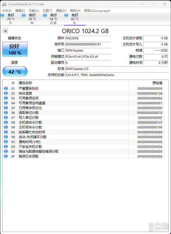Image resolution: width=171 pixels, height=234 pixels.
Task: Click the 温度 label
Action: [x=14, y=62]
